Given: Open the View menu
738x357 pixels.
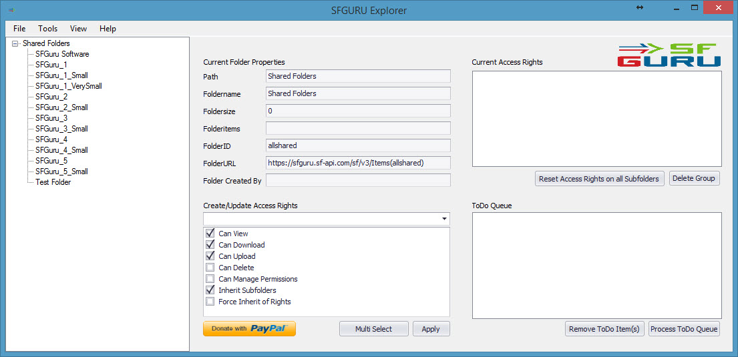Looking at the screenshot, I should coord(78,29).
